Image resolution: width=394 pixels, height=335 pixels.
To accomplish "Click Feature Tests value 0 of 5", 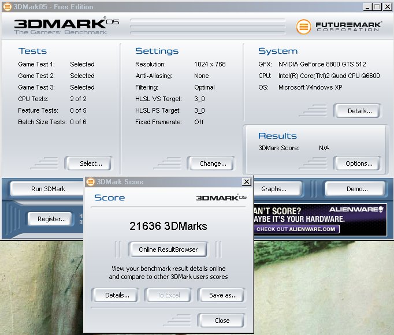I will 78,110.
